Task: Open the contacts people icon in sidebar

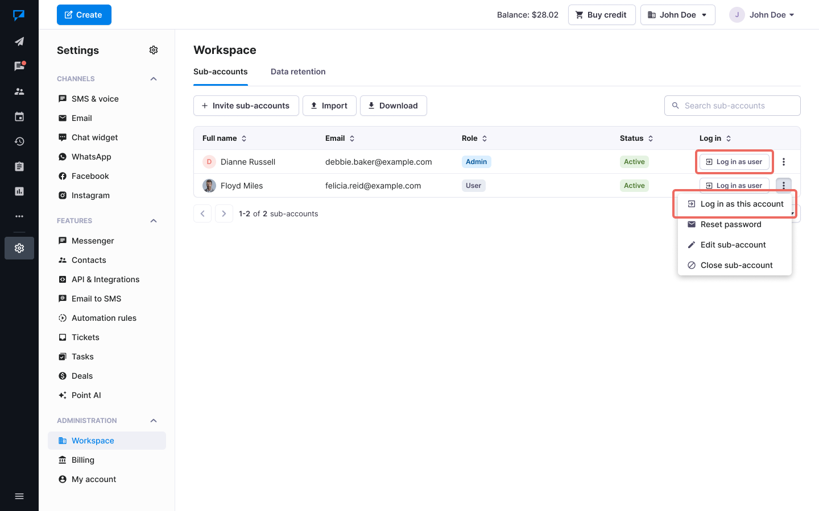Action: pos(19,91)
